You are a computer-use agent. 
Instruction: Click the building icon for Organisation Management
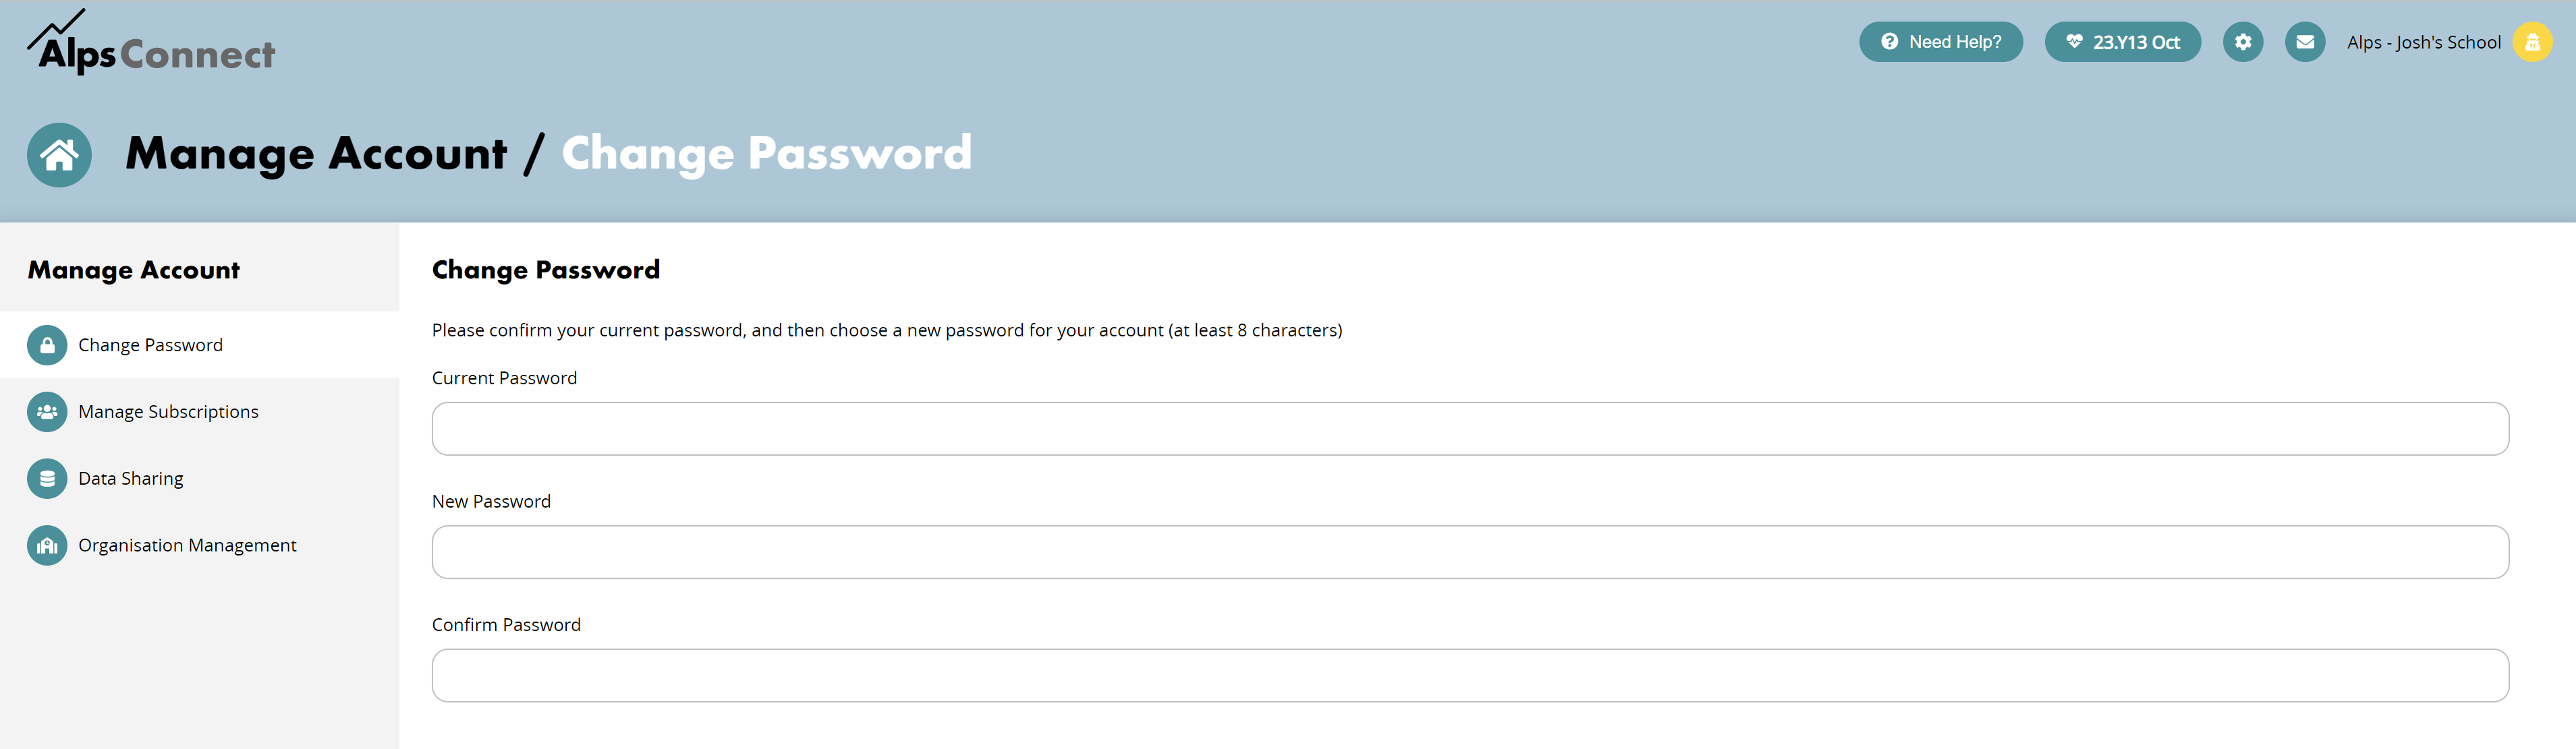tap(47, 546)
